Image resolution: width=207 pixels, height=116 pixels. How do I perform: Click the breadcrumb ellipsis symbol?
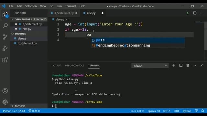69,19
